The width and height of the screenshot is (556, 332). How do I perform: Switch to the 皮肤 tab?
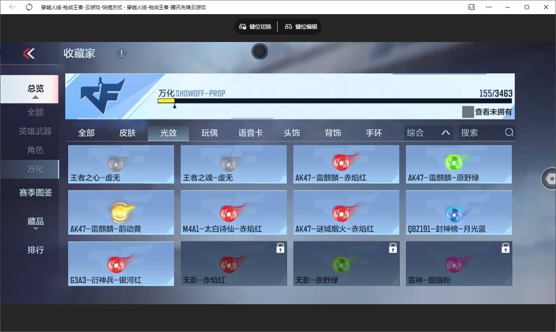[x=127, y=133]
